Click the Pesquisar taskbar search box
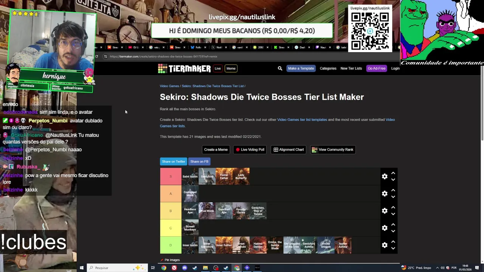This screenshot has width=484, height=272. pyautogui.click(x=117, y=268)
